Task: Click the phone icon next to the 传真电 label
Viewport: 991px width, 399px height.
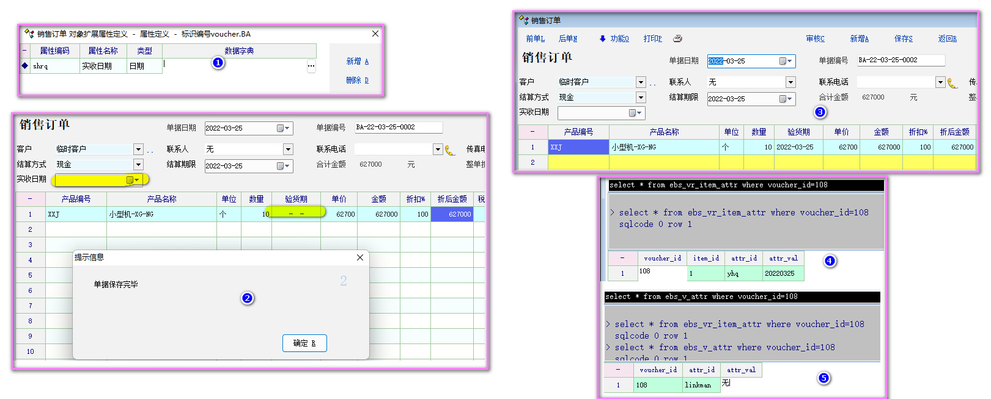Action: (x=450, y=150)
